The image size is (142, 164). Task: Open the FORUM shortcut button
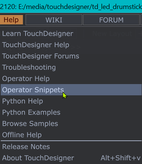pyautogui.click(x=111, y=20)
